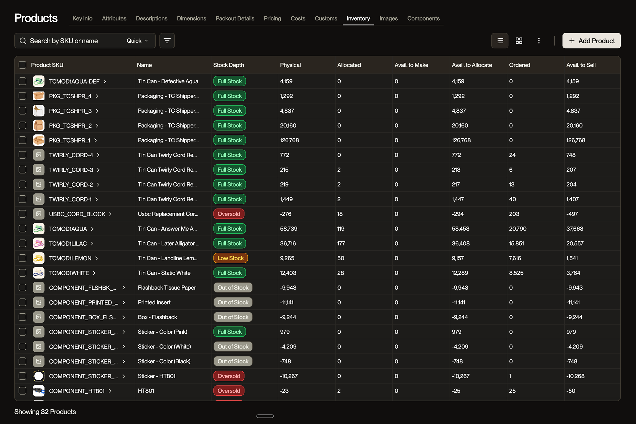Click the TWIRLY_CORD-2 placeholder image icon
The image size is (636, 424).
click(38, 184)
